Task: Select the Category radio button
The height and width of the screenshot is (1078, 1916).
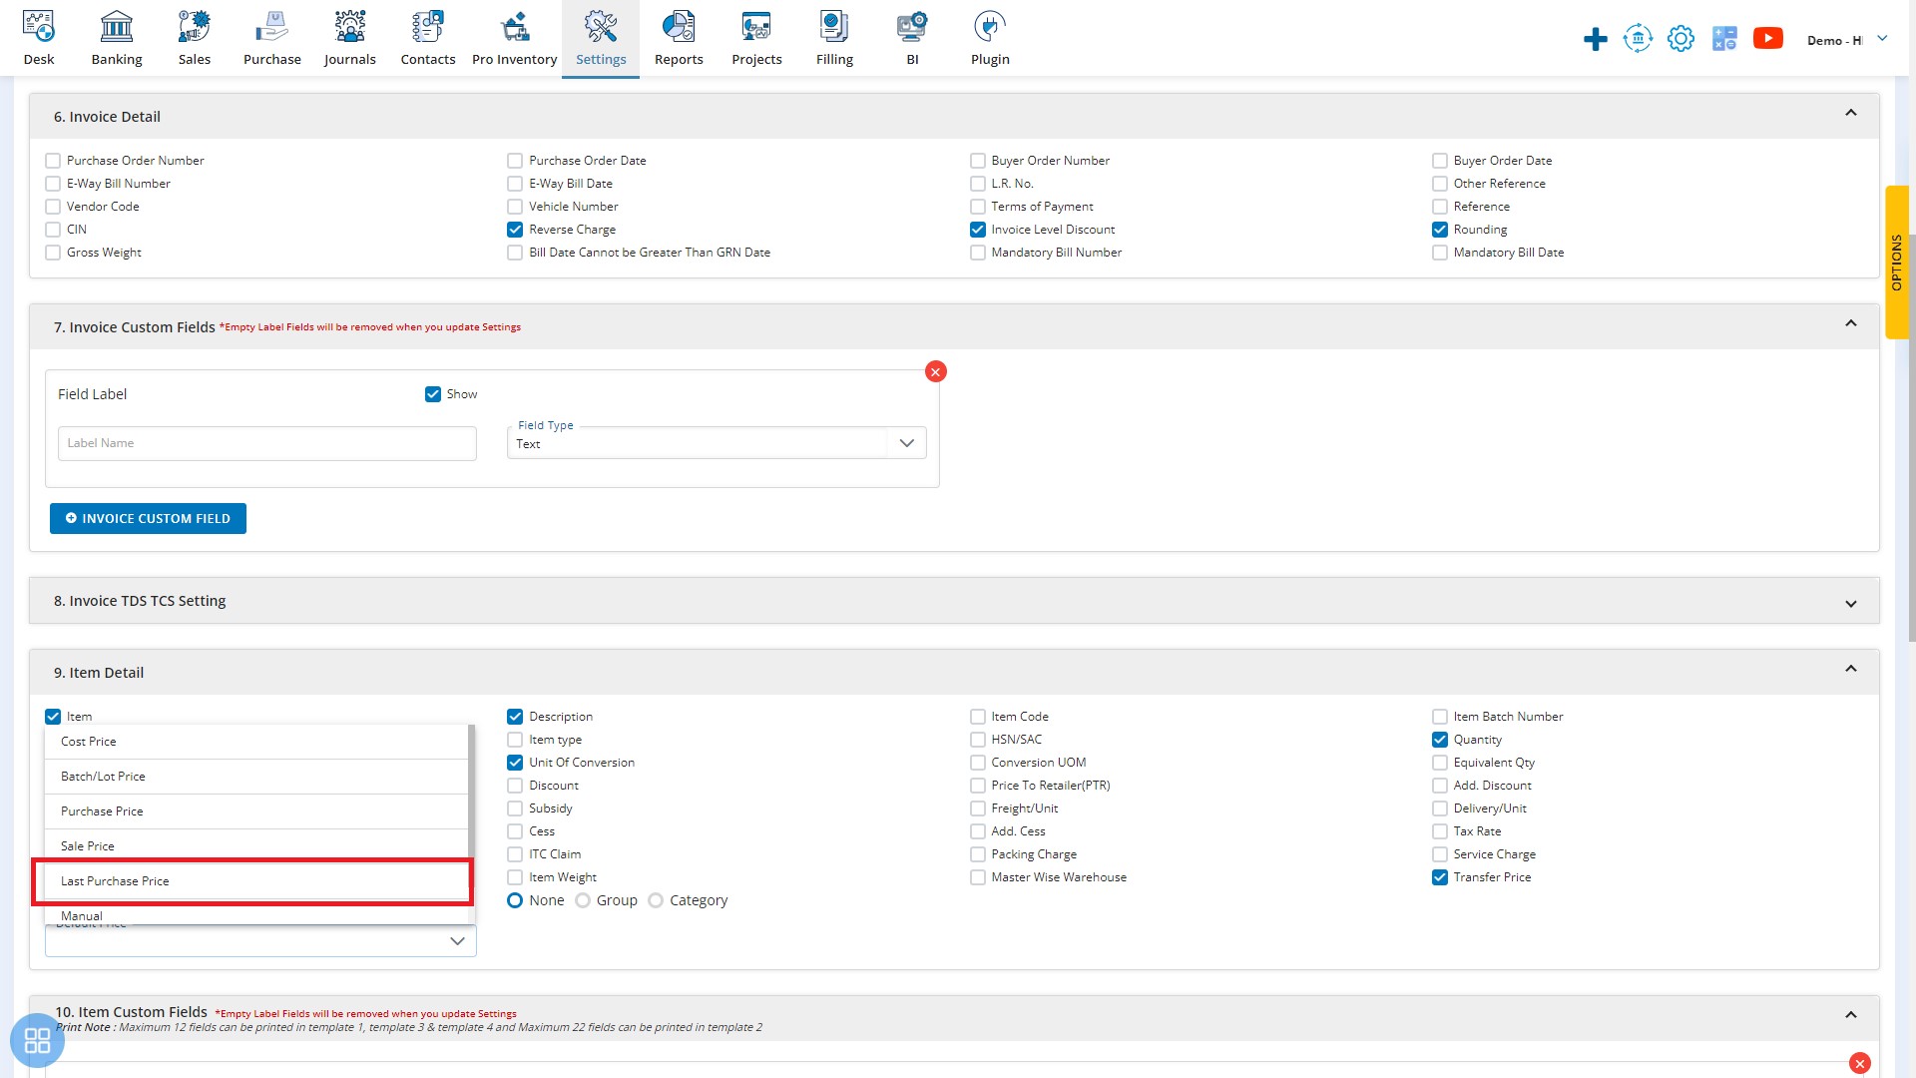Action: coord(656,900)
